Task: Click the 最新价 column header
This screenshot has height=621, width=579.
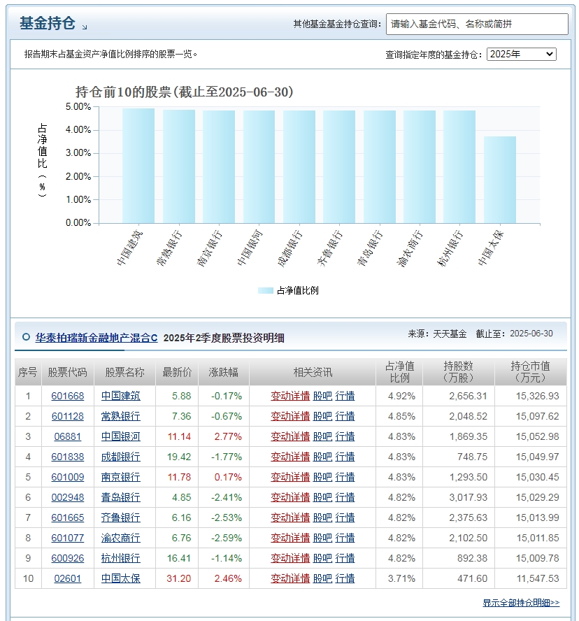Action: (177, 372)
